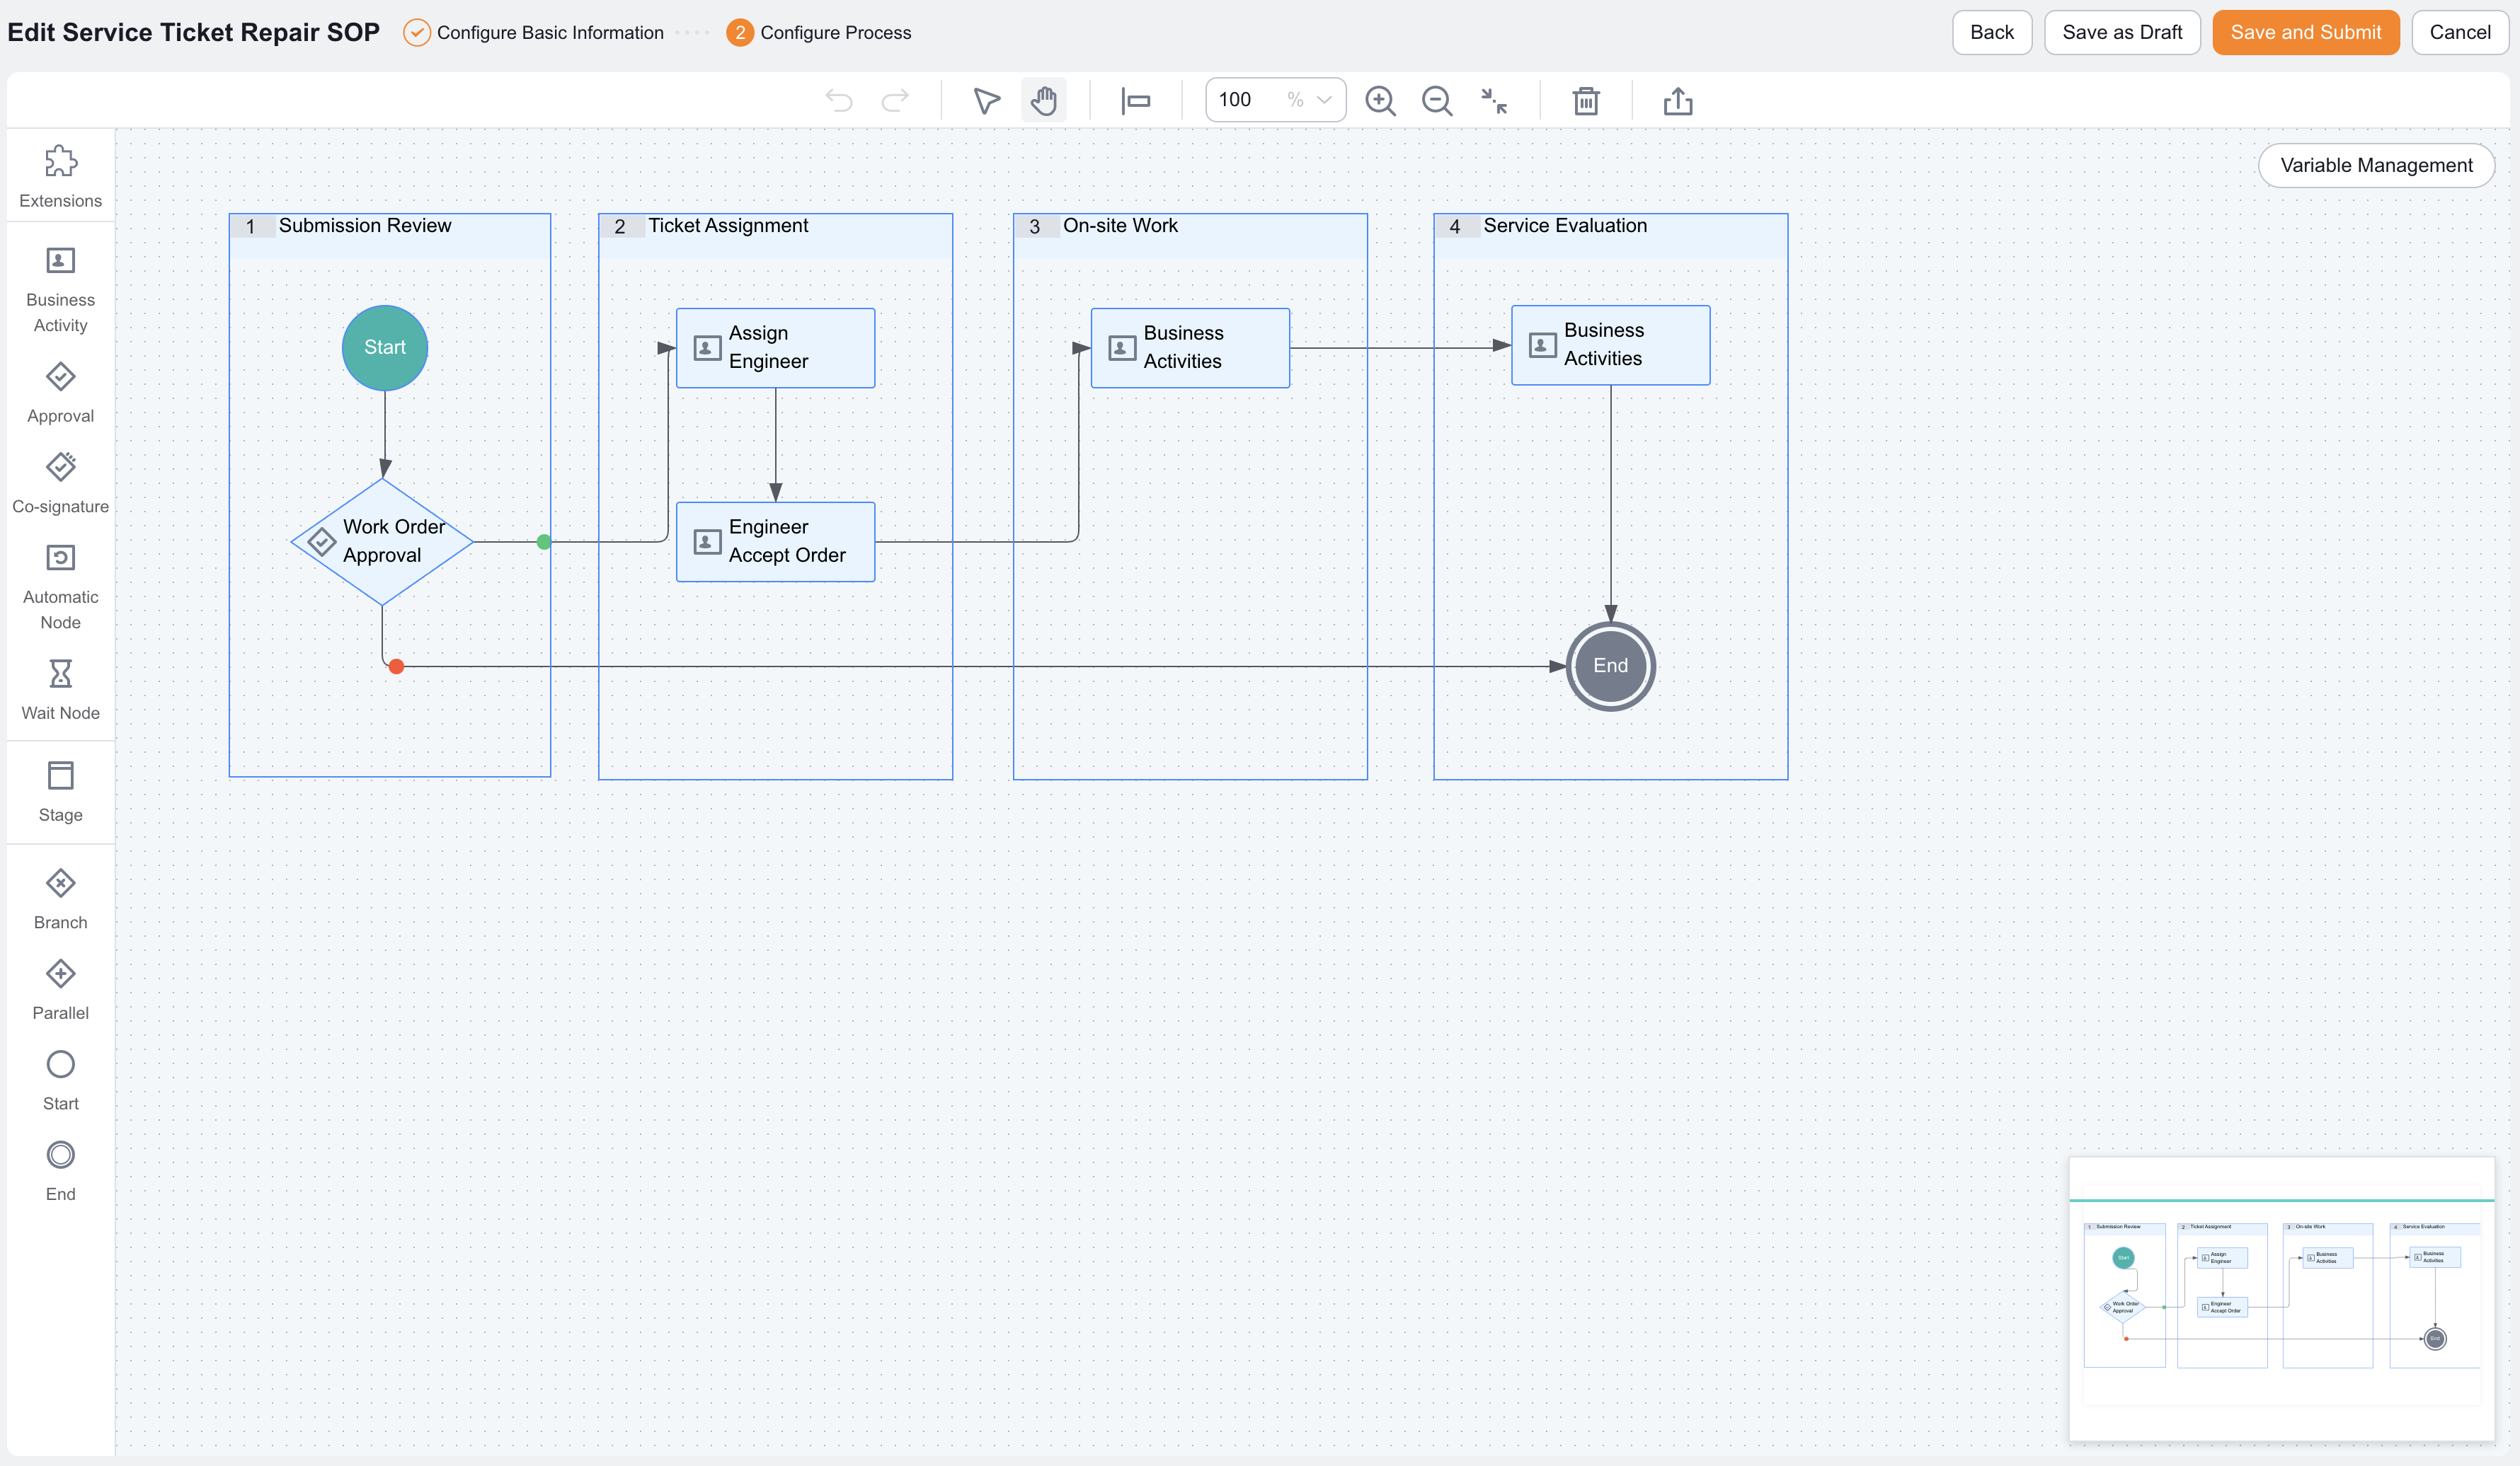Select Business Activities node in On-site Work
The height and width of the screenshot is (1466, 2520).
pos(1190,348)
